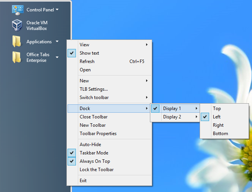Dock the toolbar to the Bottom
Viewport: 252px width, 192px height.
(224, 134)
